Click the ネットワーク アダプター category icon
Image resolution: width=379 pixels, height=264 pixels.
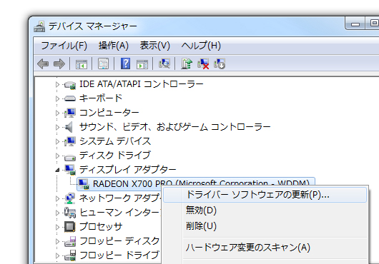[x=70, y=198]
